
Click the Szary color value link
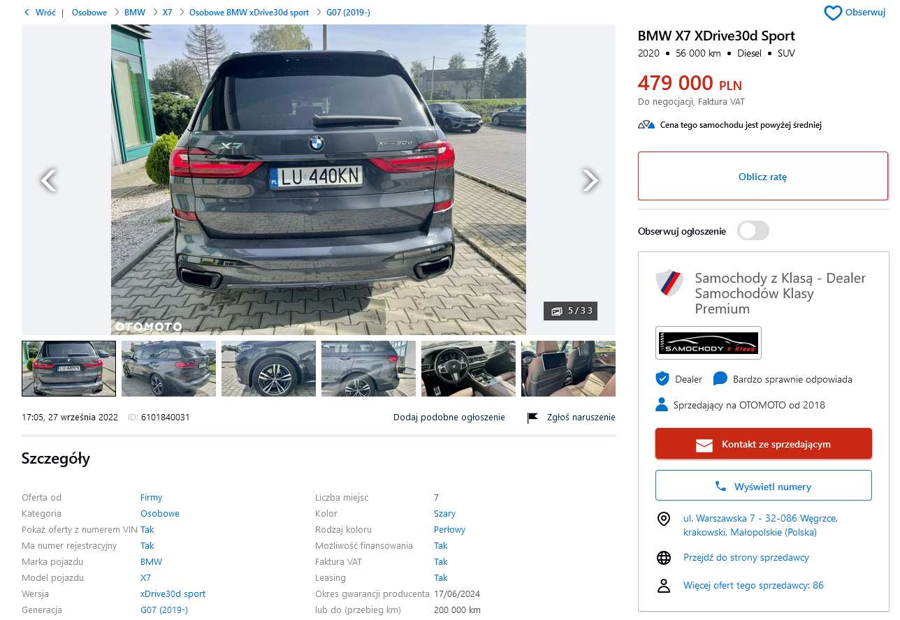[444, 514]
